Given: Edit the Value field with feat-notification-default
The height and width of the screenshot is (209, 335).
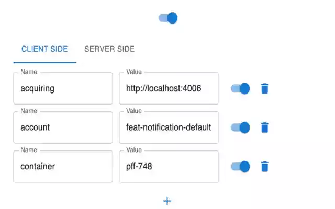Looking at the screenshot, I should 169,127.
